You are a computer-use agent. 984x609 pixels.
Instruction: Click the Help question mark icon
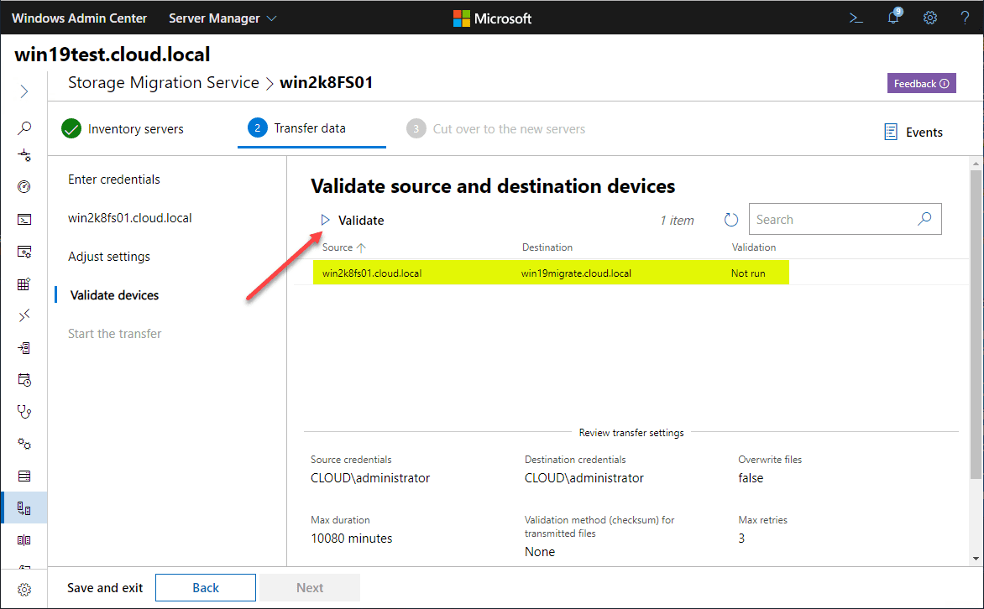click(x=964, y=18)
